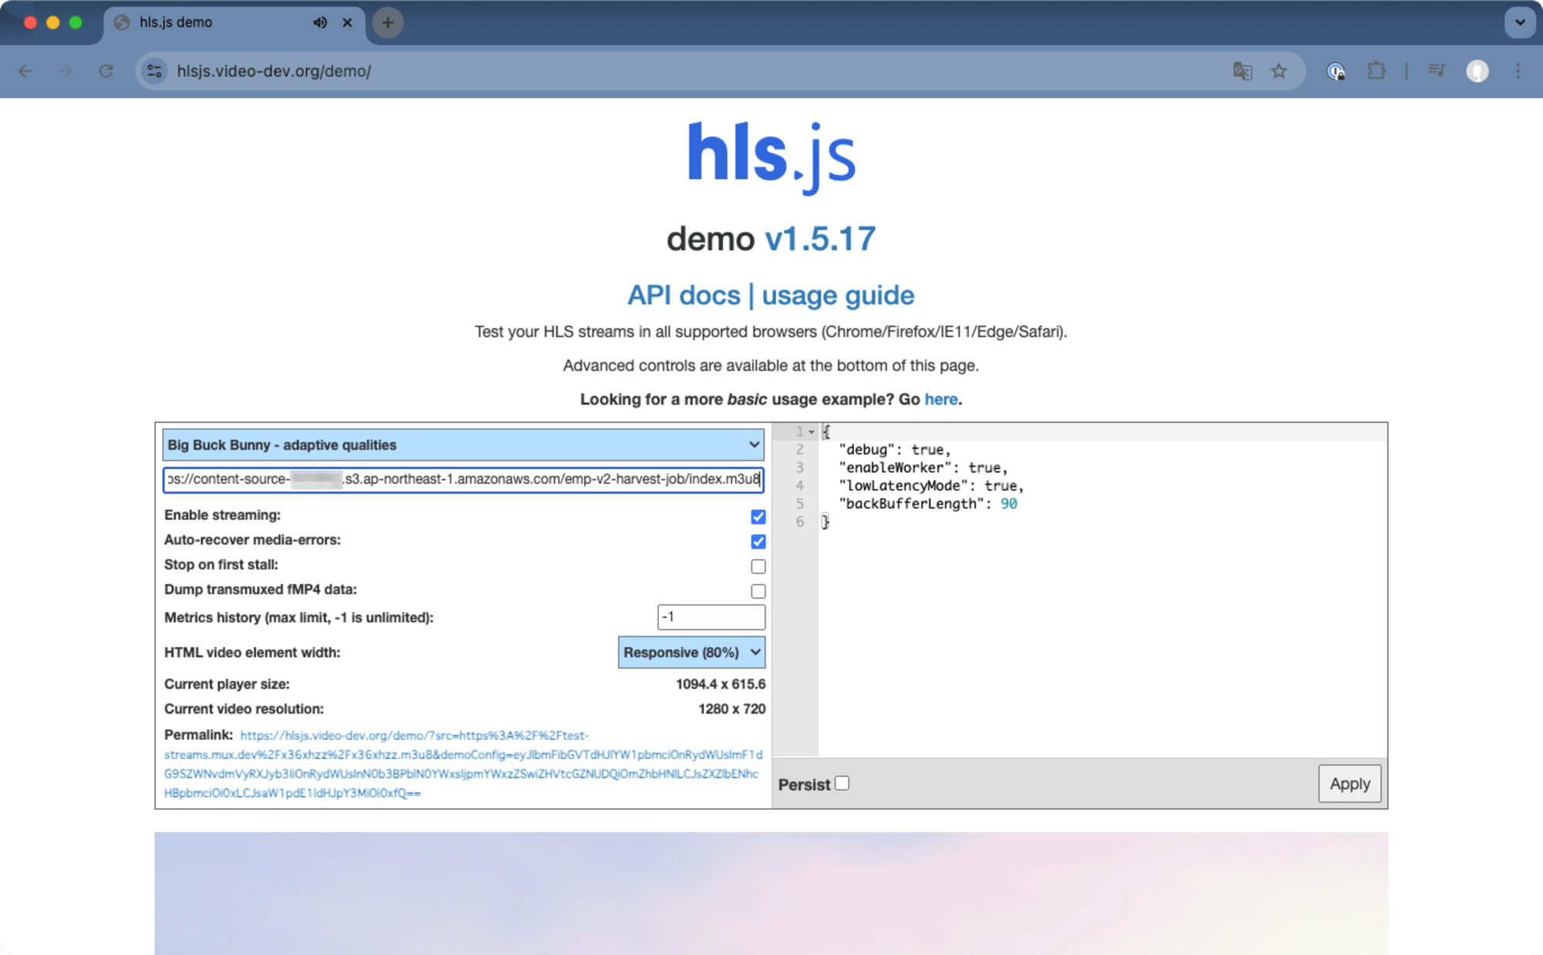Open site information icon in address bar

tap(154, 71)
